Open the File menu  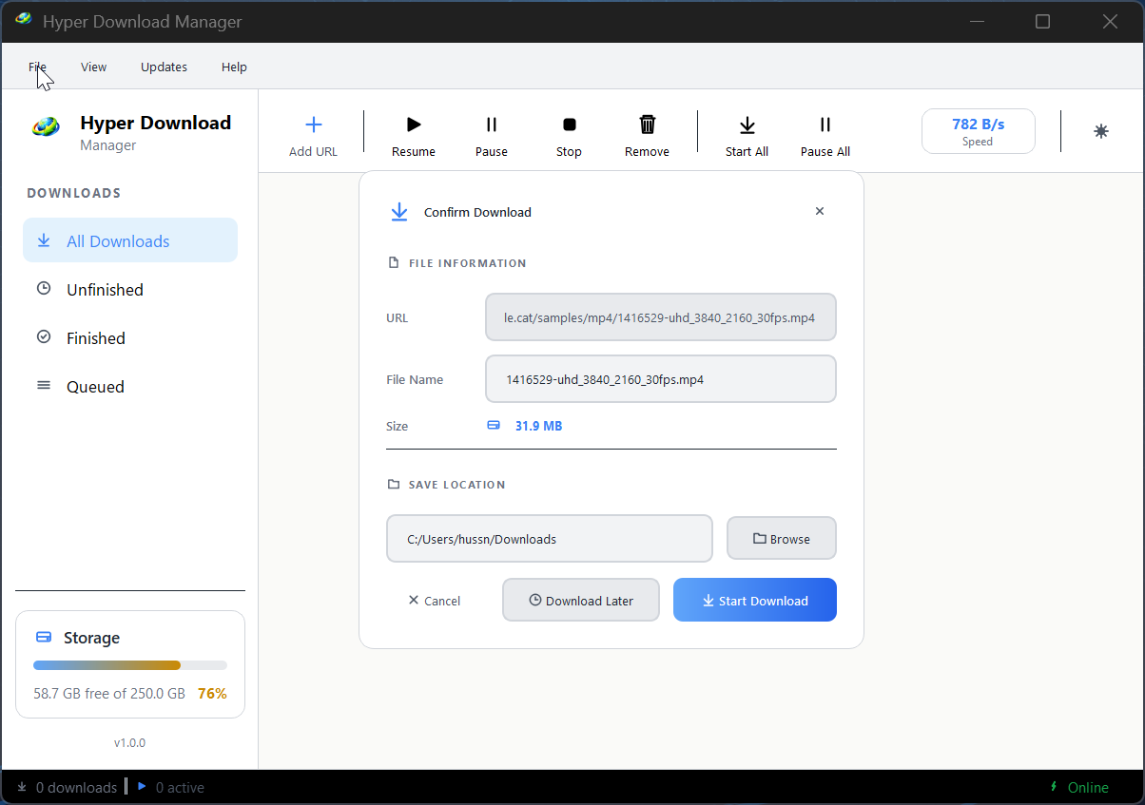pos(37,67)
